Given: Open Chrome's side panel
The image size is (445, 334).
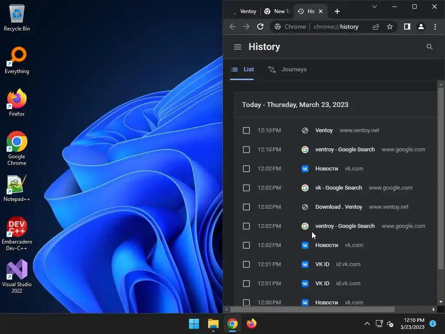Looking at the screenshot, I should pyautogui.click(x=407, y=27).
